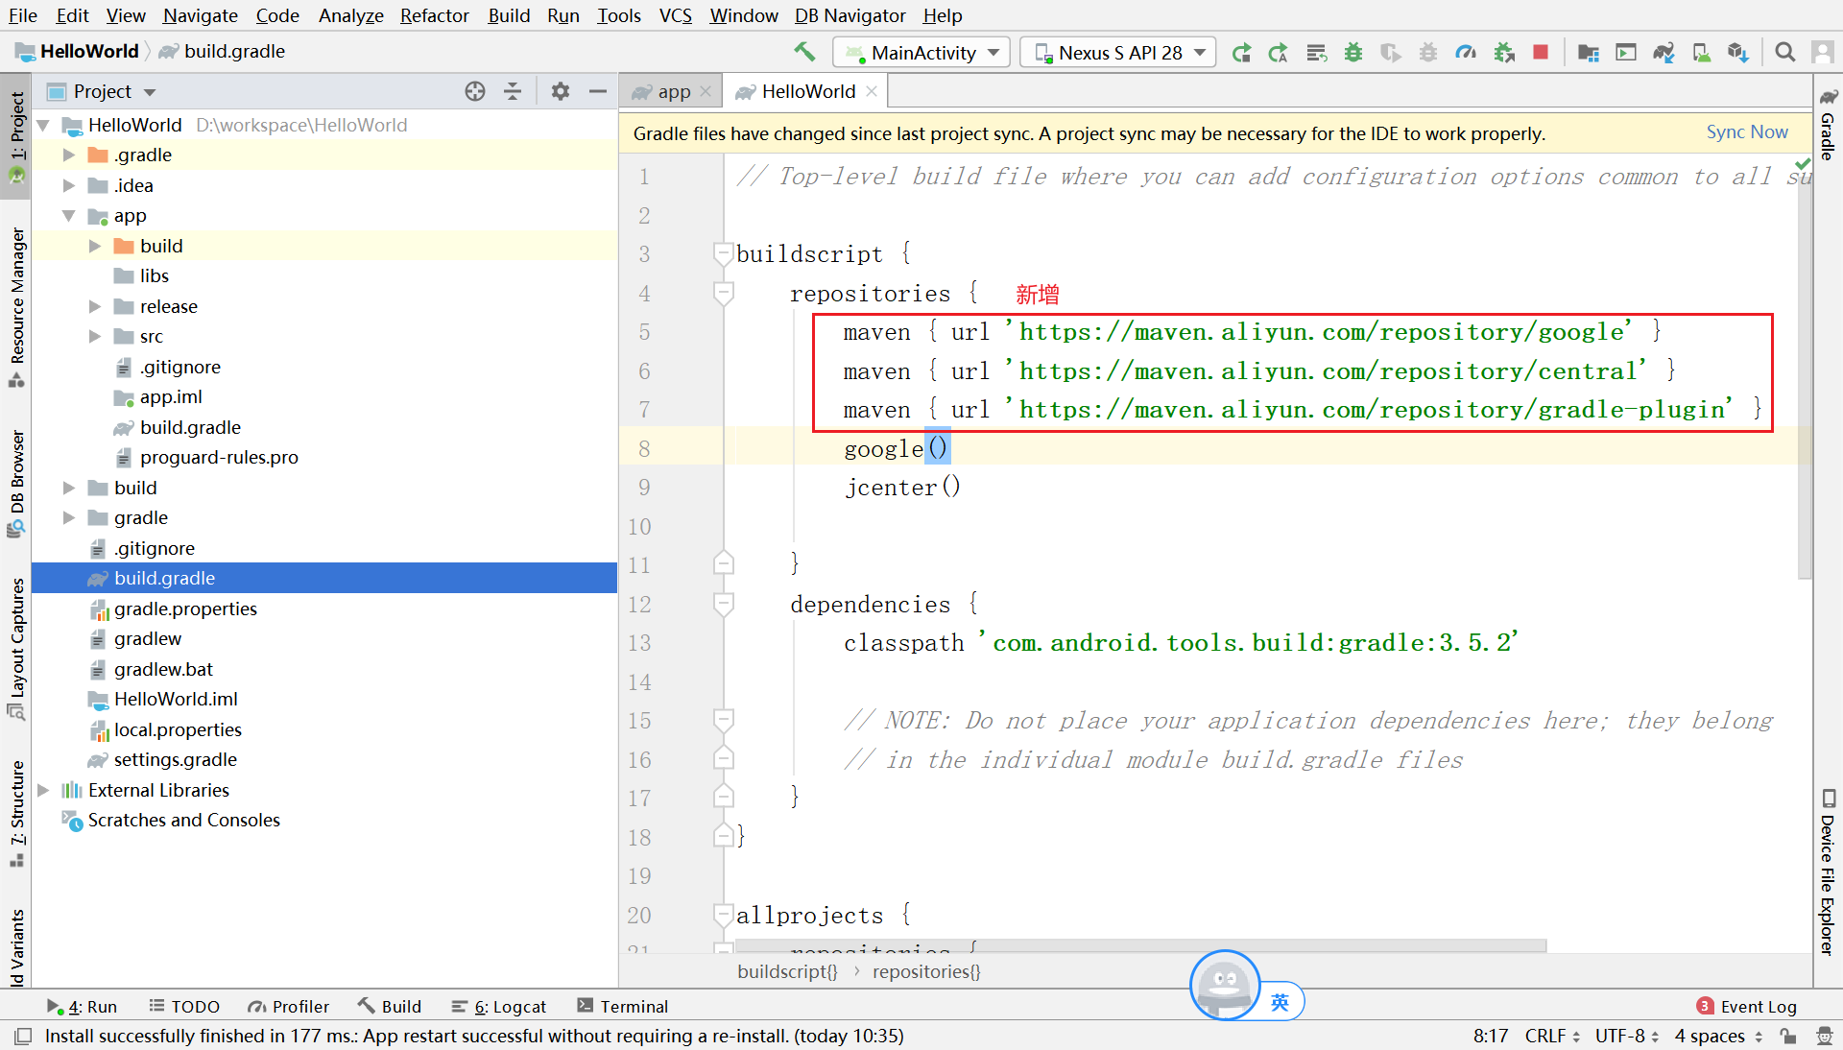
Task: Click the project panel settings gear icon
Action: pyautogui.click(x=561, y=91)
